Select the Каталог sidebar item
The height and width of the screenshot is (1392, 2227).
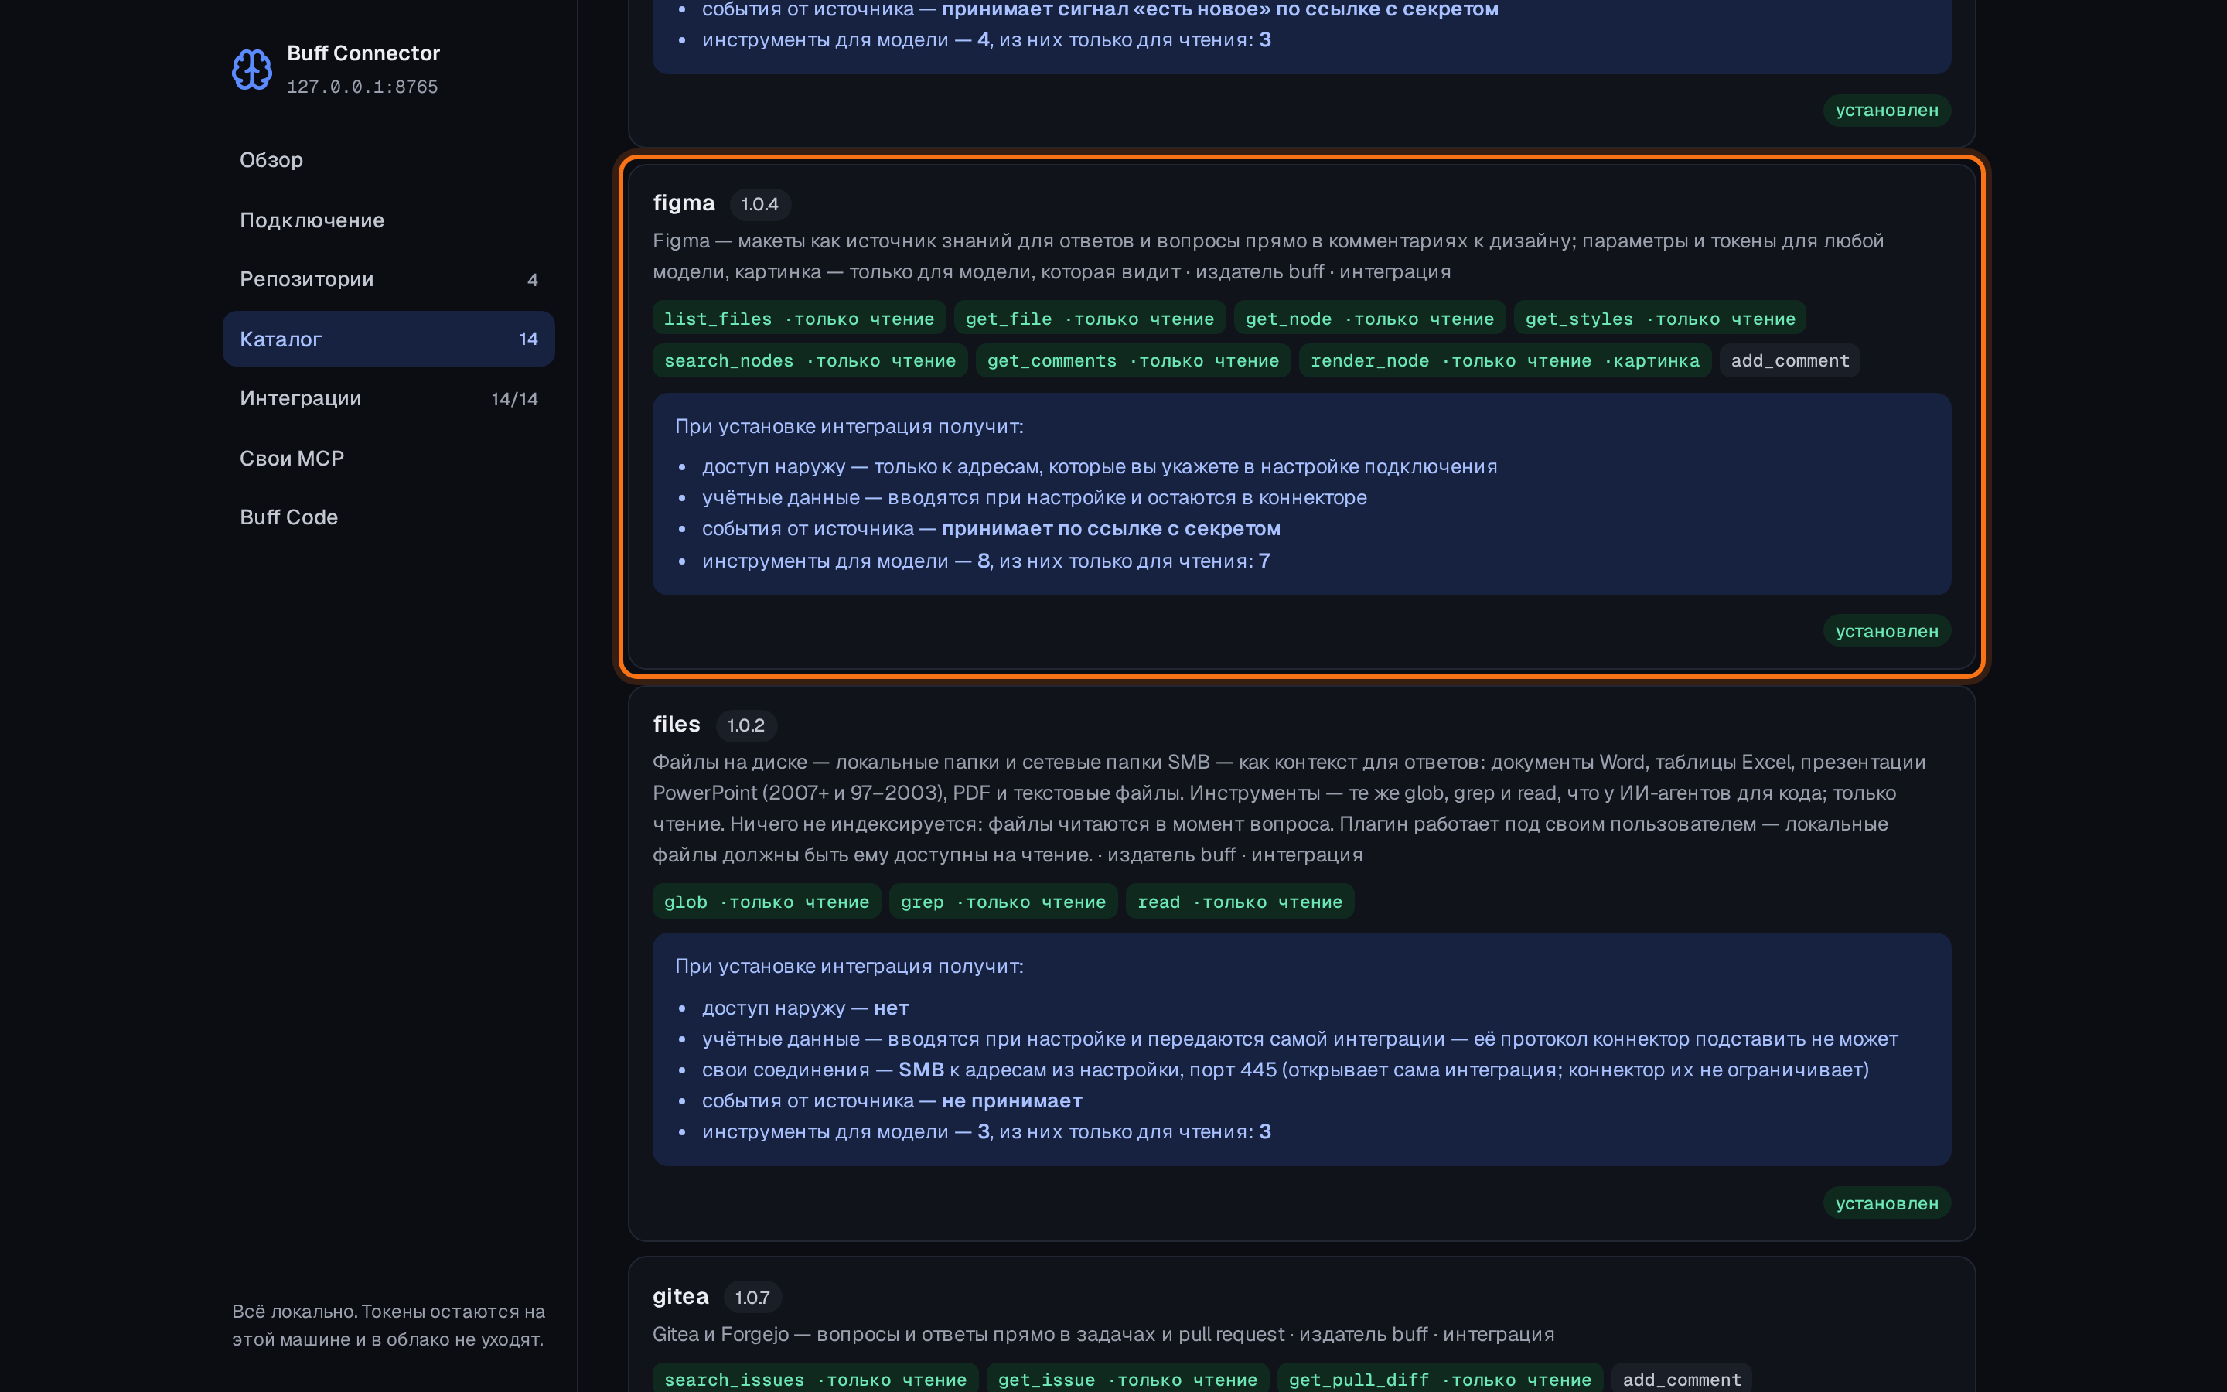[388, 339]
